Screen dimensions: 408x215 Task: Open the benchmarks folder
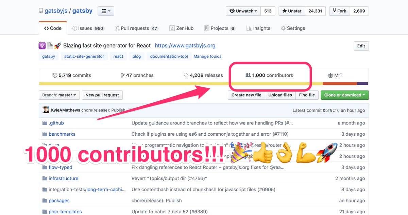[x=62, y=134]
